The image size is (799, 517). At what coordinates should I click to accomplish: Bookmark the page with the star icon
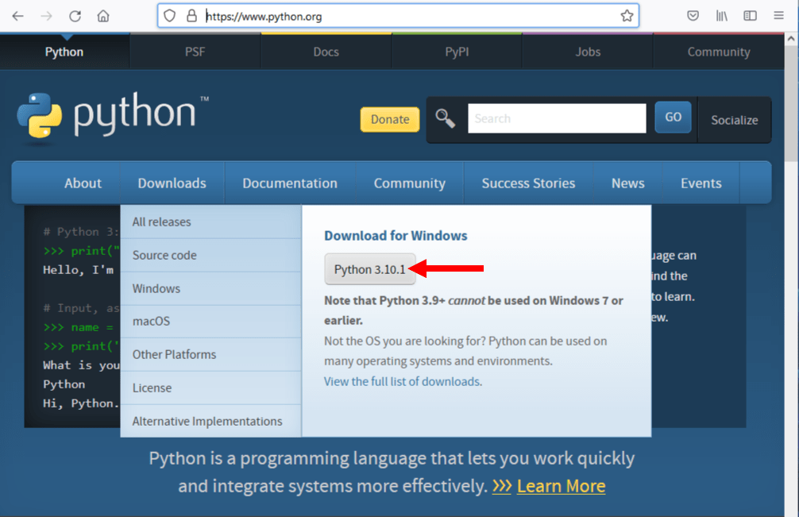coord(627,15)
